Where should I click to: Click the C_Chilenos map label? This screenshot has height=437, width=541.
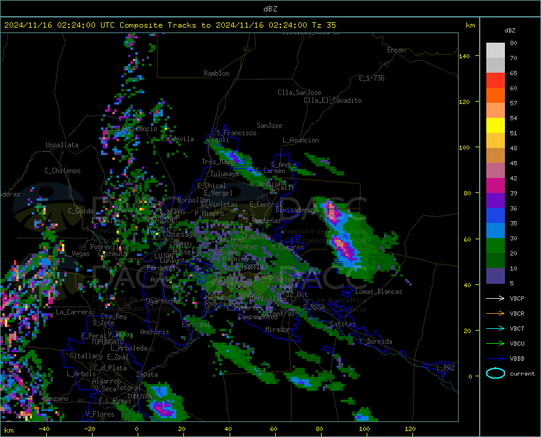click(x=63, y=171)
